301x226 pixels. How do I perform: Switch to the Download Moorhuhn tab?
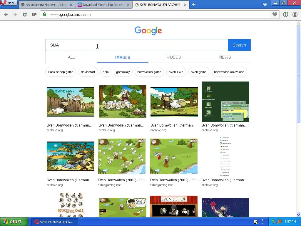(x=104, y=5)
